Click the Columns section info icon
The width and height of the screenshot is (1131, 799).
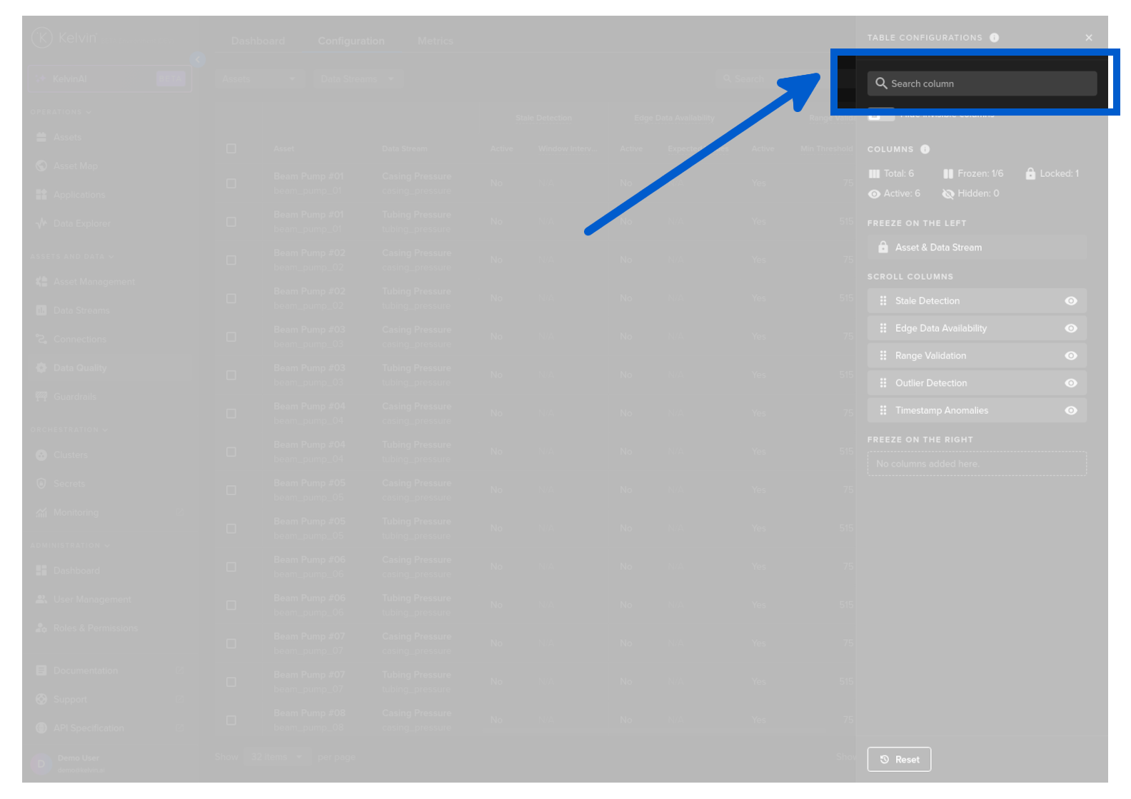[x=925, y=149]
